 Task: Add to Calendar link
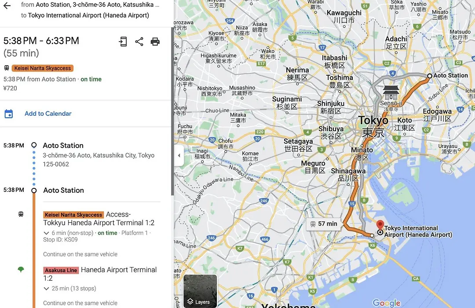pyautogui.click(x=48, y=114)
